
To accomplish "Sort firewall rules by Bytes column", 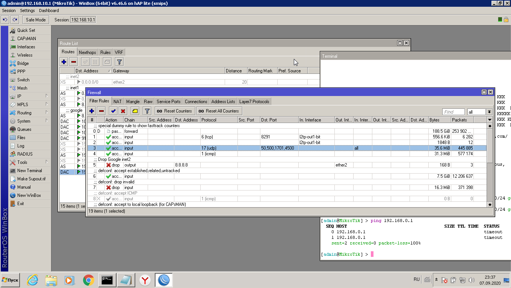I will pos(440,120).
